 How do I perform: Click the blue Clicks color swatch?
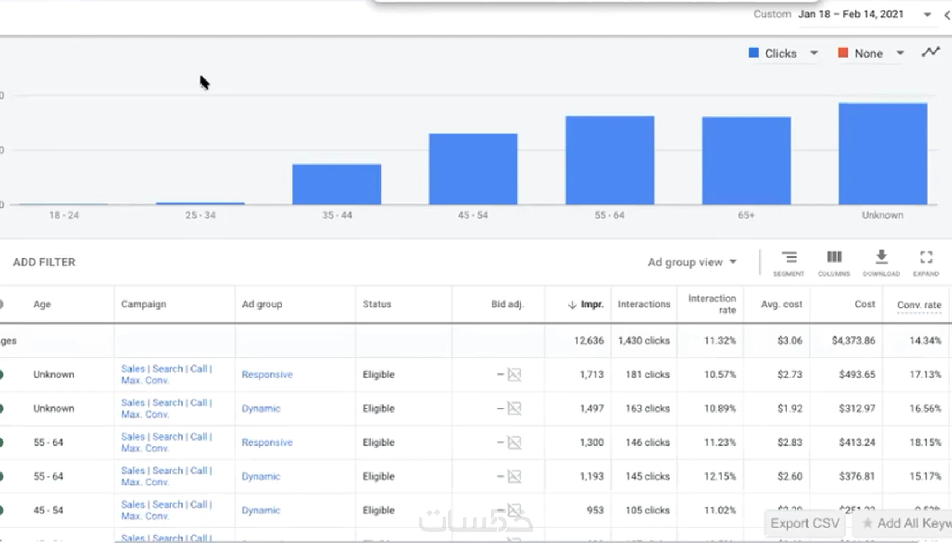754,53
